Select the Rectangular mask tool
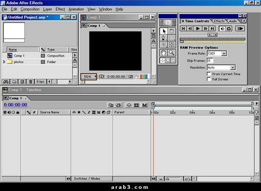The height and width of the screenshot is (191, 261). [x=172, y=38]
